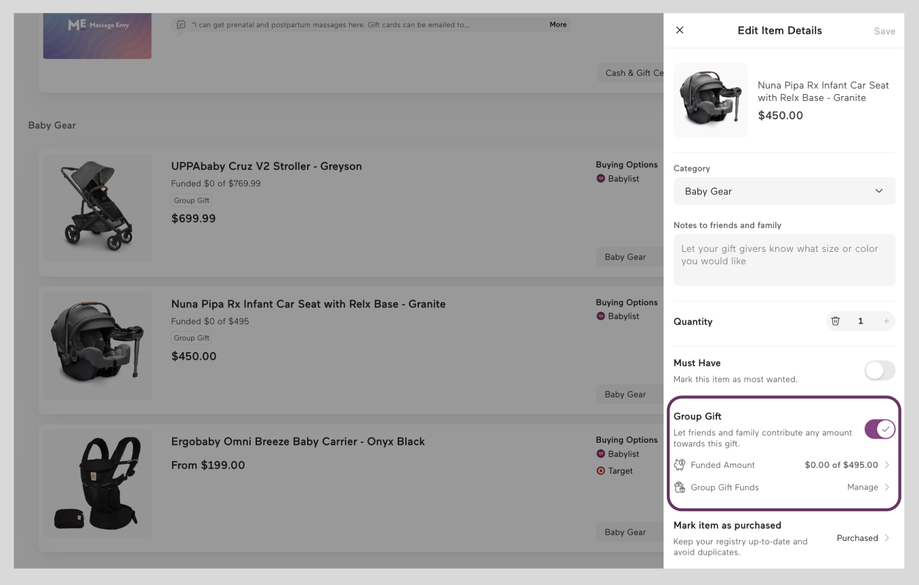
Task: Save the item details
Action: pos(884,30)
